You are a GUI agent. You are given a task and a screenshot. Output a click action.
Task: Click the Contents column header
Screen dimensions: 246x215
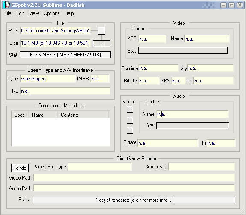[83, 115]
